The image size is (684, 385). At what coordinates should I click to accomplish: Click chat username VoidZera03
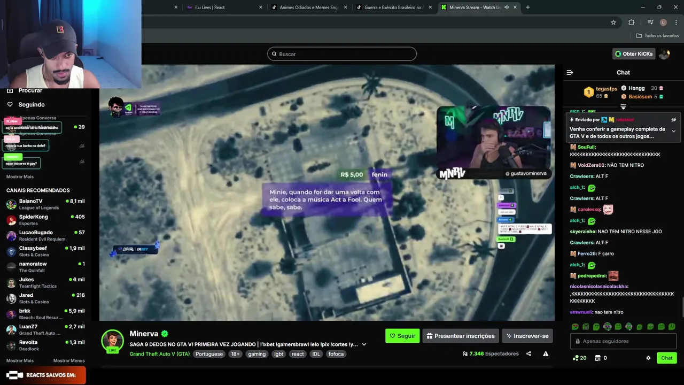click(x=592, y=165)
